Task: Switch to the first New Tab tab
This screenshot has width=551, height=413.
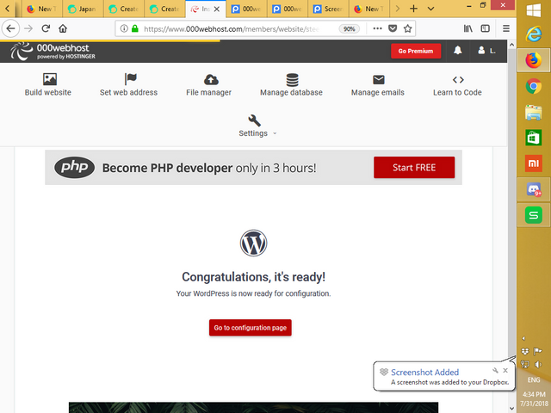Action: [x=42, y=9]
